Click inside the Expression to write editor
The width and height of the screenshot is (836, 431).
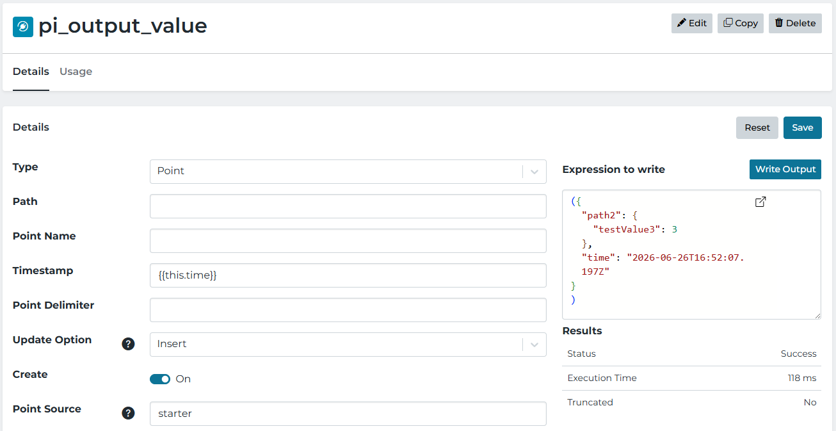click(x=691, y=254)
